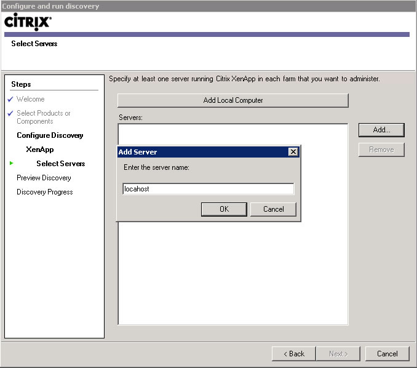Cancel the Add Server dialog
The width and height of the screenshot is (417, 368).
tap(273, 209)
